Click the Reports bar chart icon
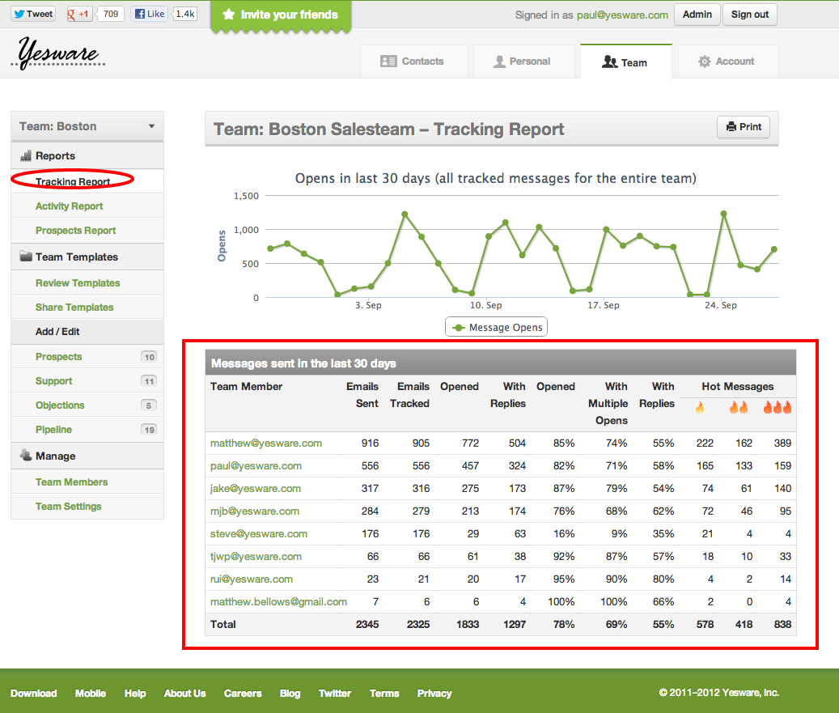 point(26,155)
